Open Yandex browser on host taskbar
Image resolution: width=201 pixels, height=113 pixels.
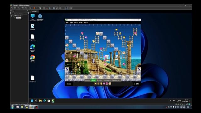18,107
